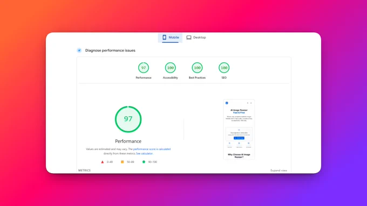
Task: Open the performance score is calculated link
Action: click(x=152, y=149)
